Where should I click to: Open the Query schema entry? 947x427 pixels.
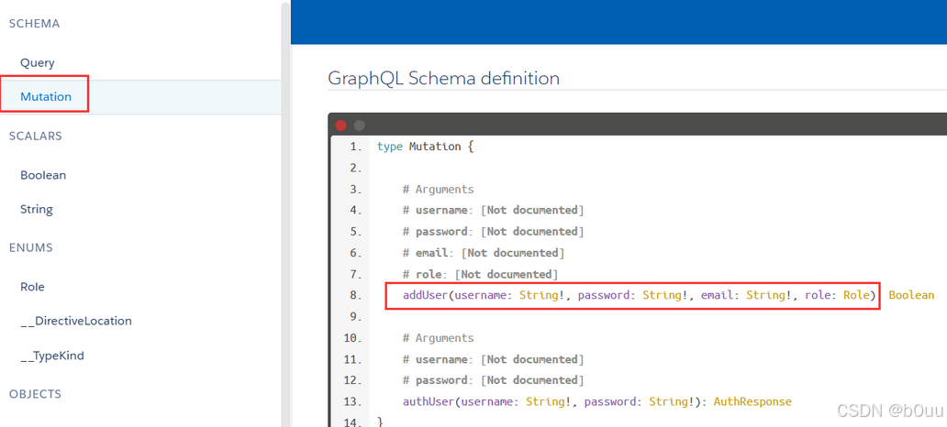pyautogui.click(x=38, y=62)
